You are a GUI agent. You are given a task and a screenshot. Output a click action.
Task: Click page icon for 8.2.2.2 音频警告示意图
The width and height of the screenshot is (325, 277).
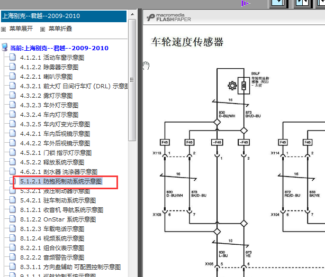12,257
